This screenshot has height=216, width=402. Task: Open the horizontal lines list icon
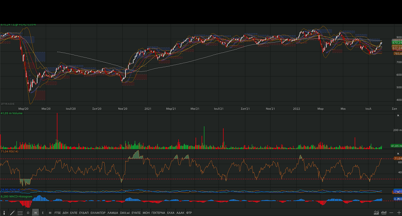coord(20,213)
